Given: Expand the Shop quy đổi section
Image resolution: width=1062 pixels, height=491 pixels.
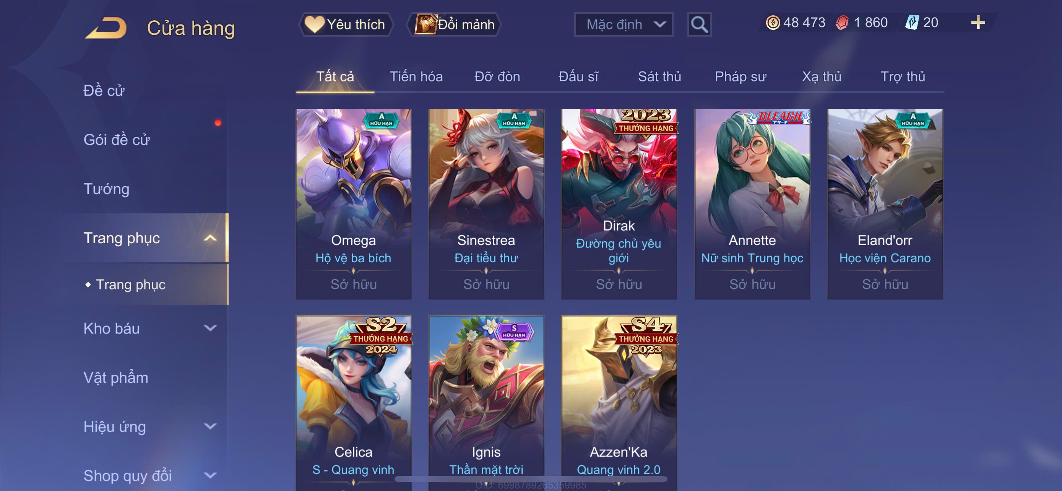Looking at the screenshot, I should [x=210, y=475].
